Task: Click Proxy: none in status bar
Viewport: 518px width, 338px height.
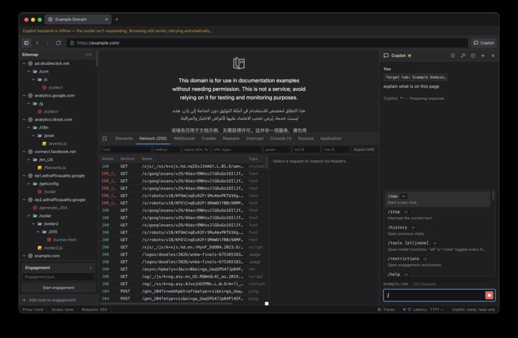Action: pyautogui.click(x=33, y=310)
